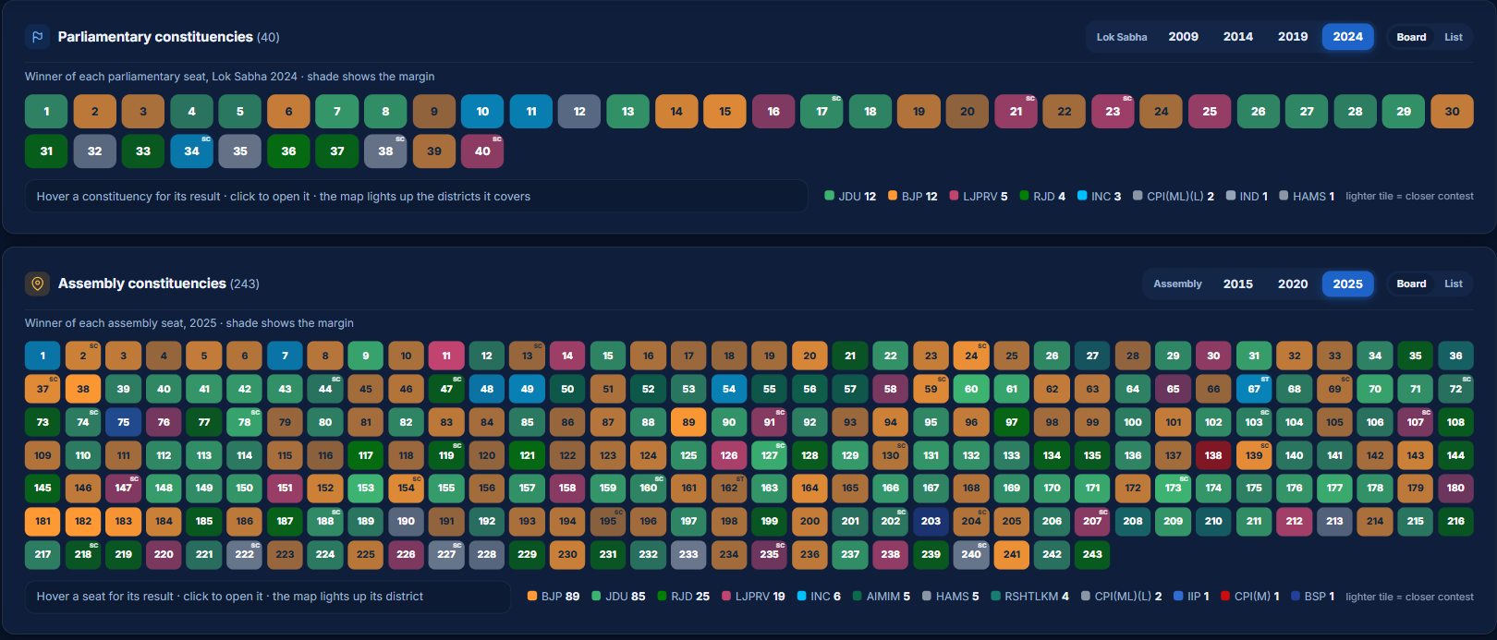Open assembly seat tile 7
The height and width of the screenshot is (640, 1497).
pyautogui.click(x=285, y=356)
